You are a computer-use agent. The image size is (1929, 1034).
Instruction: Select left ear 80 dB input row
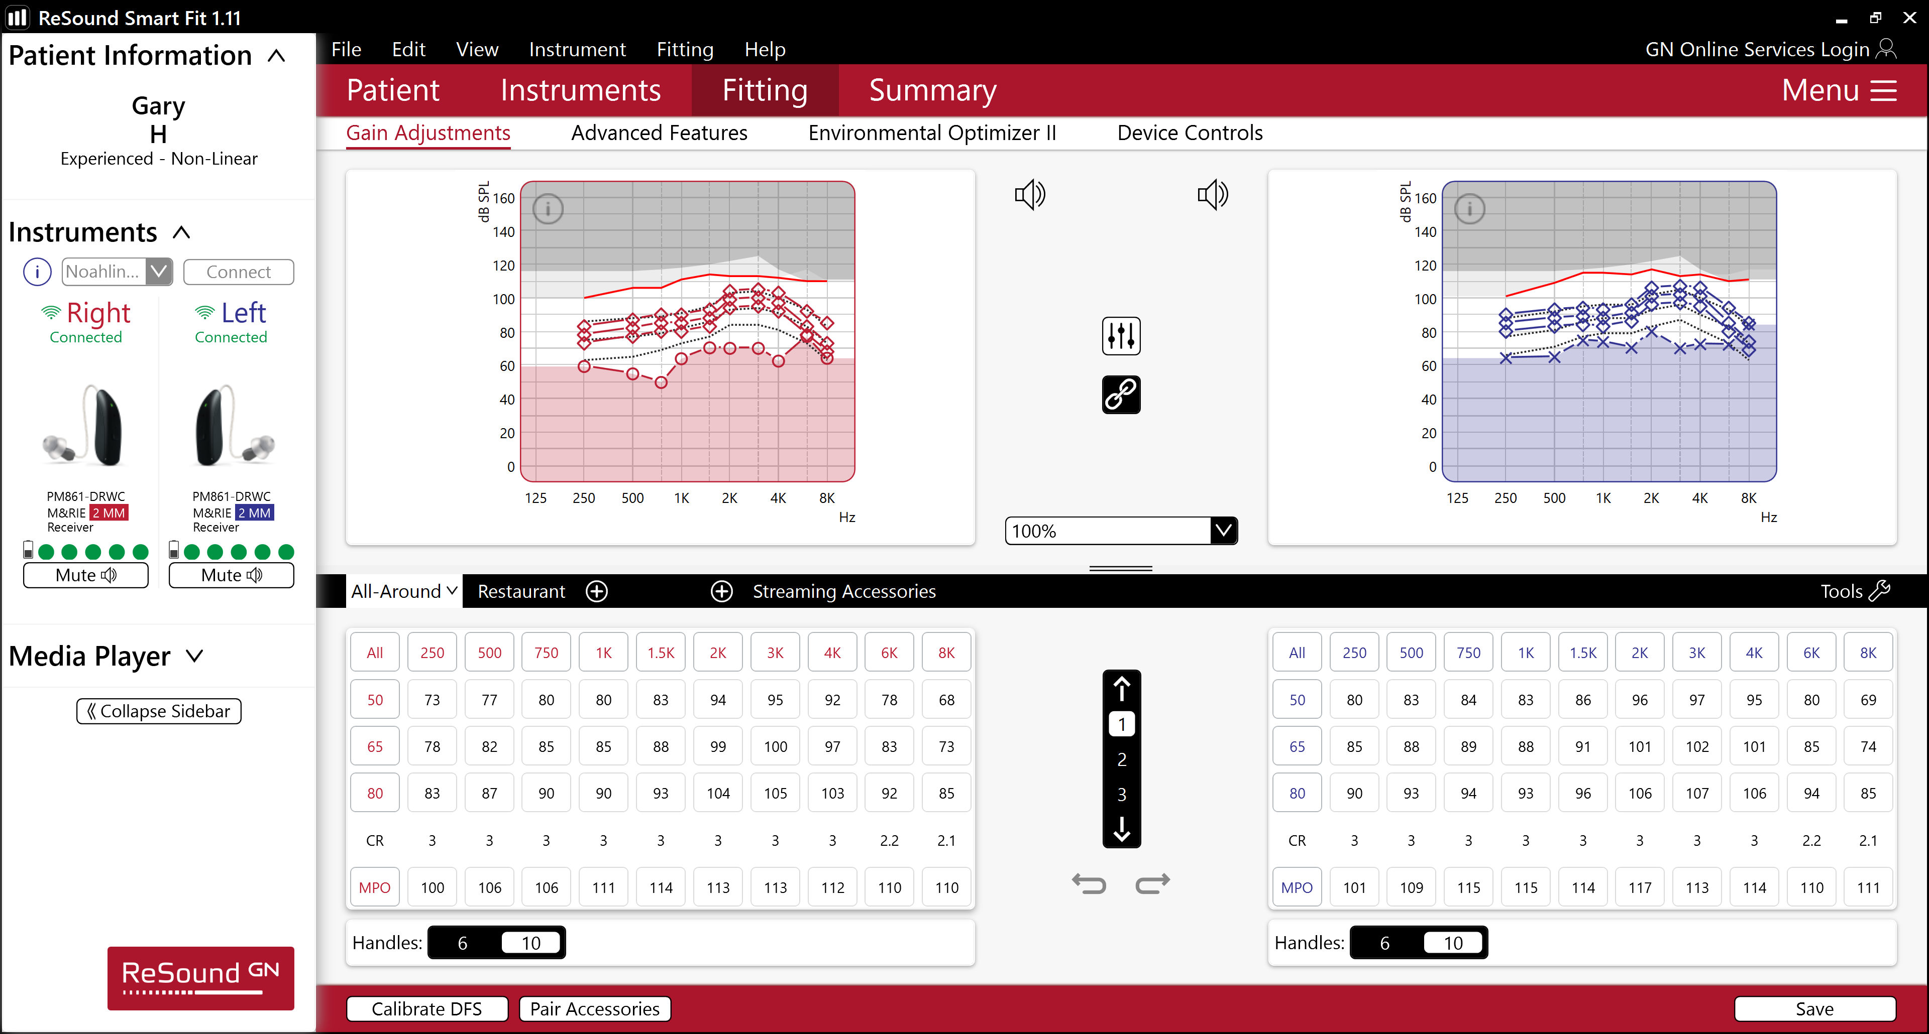[x=1297, y=793]
